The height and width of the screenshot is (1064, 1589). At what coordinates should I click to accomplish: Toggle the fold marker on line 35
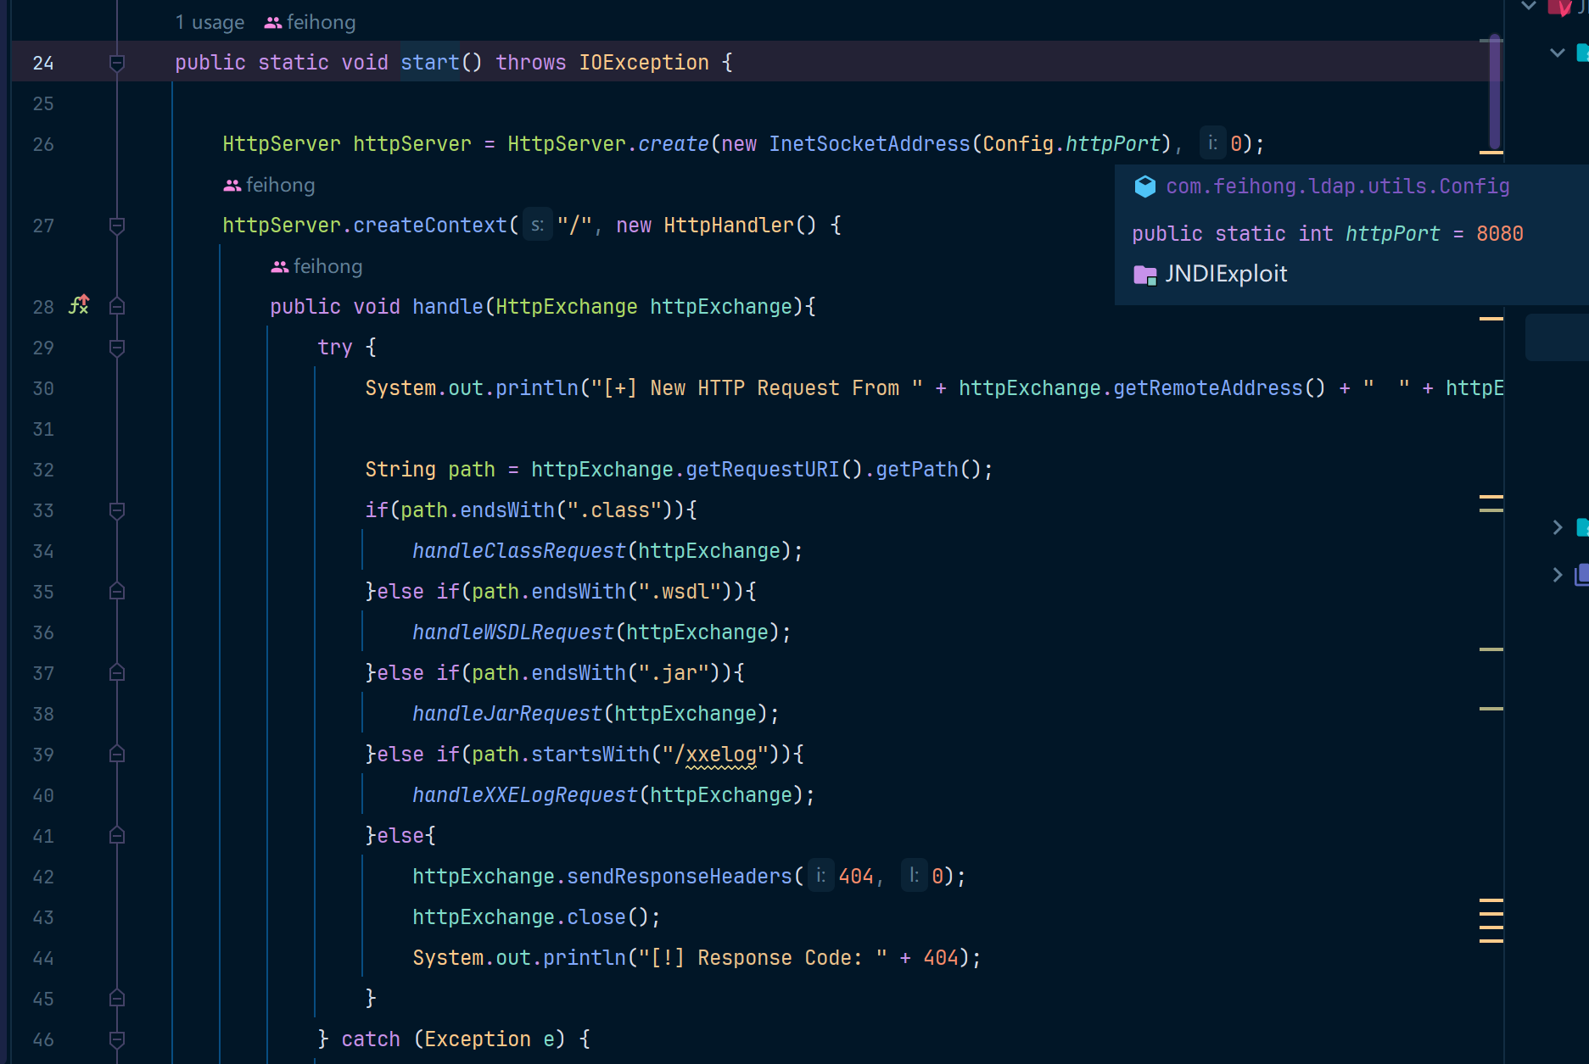[x=117, y=592]
